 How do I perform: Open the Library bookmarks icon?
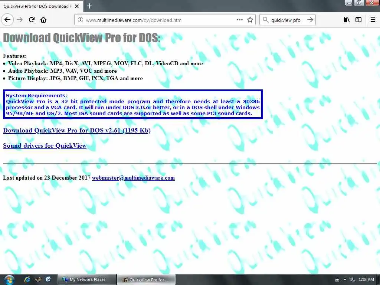(347, 20)
